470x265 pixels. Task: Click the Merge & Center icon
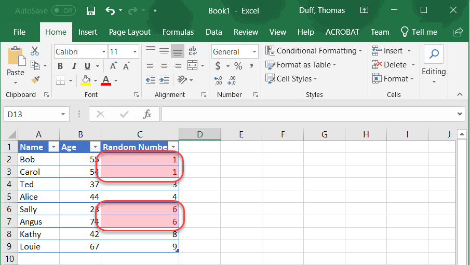[192, 65]
